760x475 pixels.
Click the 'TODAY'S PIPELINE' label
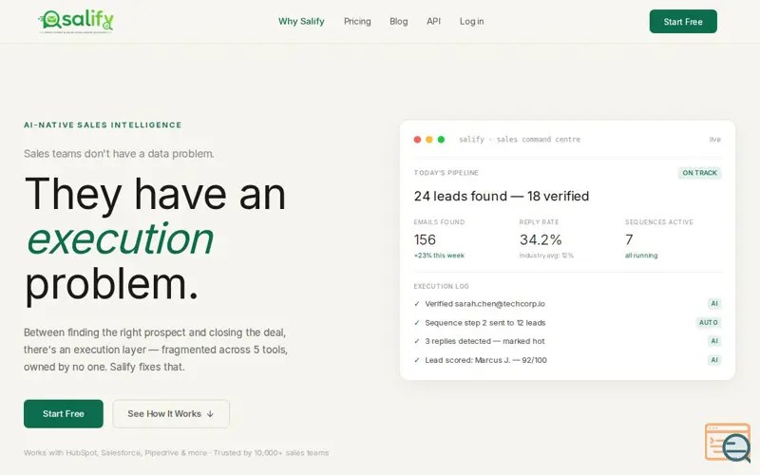point(446,173)
